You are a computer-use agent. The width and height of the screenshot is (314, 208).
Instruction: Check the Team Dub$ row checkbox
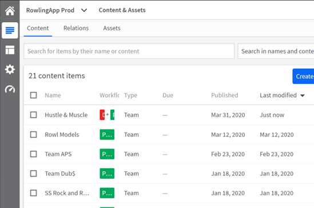[x=33, y=173]
